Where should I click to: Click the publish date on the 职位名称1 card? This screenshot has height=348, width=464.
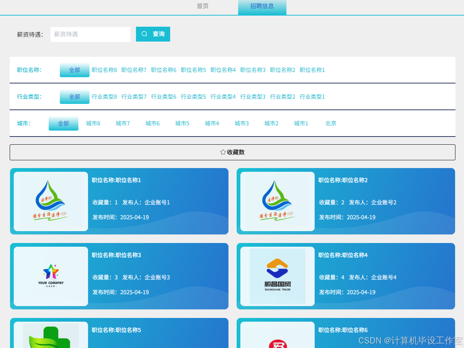(x=121, y=217)
